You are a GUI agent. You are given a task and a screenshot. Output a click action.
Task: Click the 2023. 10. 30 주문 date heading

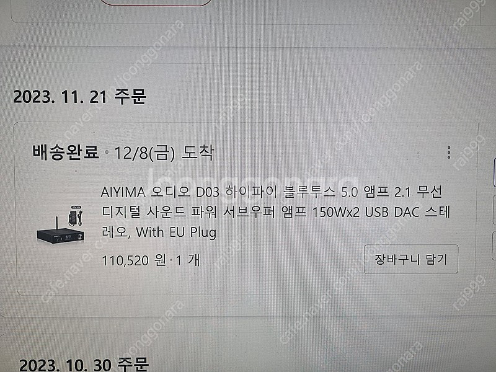pyautogui.click(x=84, y=365)
